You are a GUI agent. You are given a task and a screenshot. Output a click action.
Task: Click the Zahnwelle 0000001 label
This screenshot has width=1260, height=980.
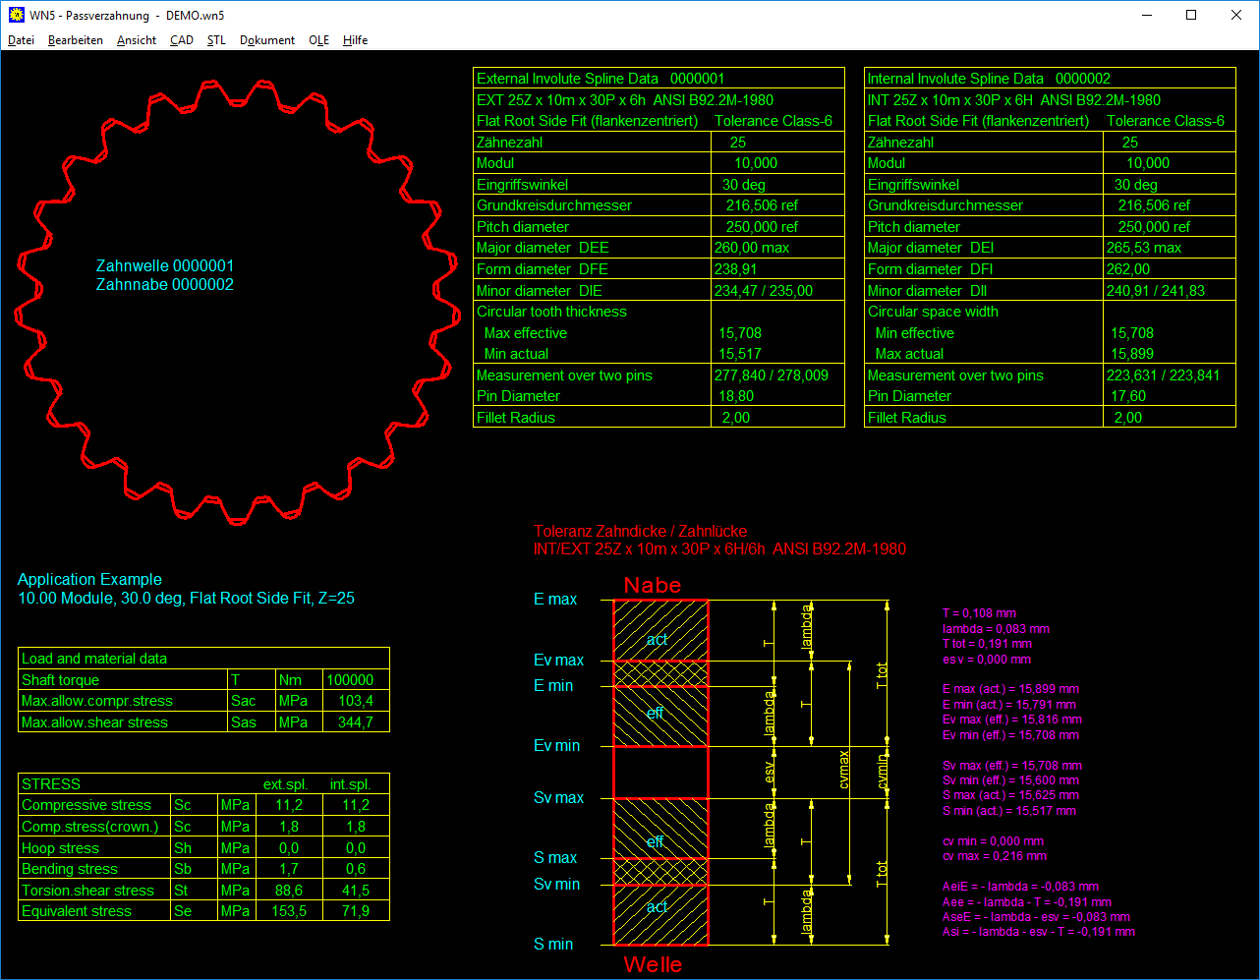[165, 266]
